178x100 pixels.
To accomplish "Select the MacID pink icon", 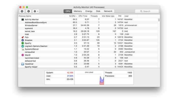I will (x=23, y=55).
